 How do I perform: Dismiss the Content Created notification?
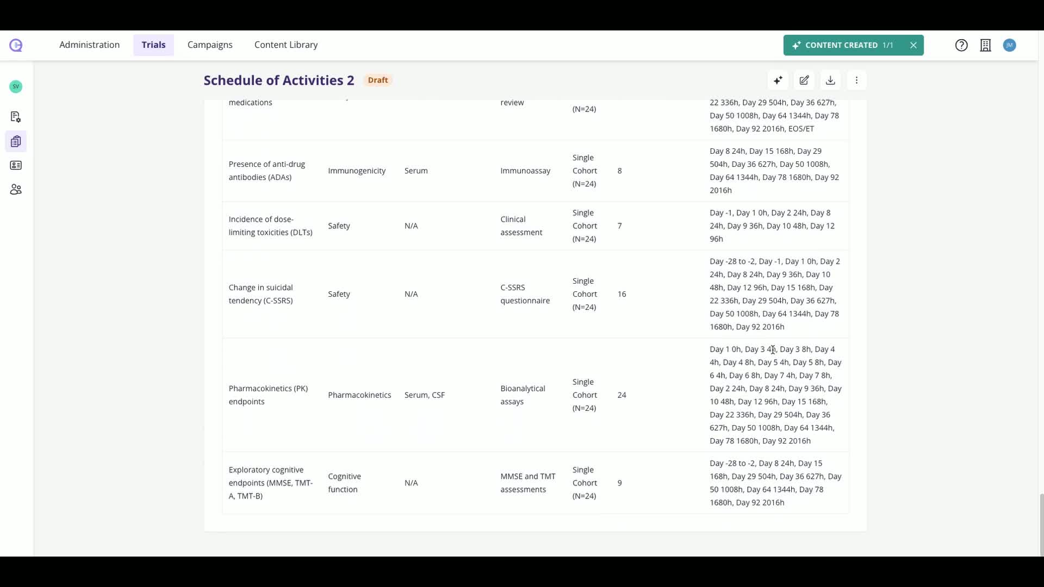[x=913, y=45]
